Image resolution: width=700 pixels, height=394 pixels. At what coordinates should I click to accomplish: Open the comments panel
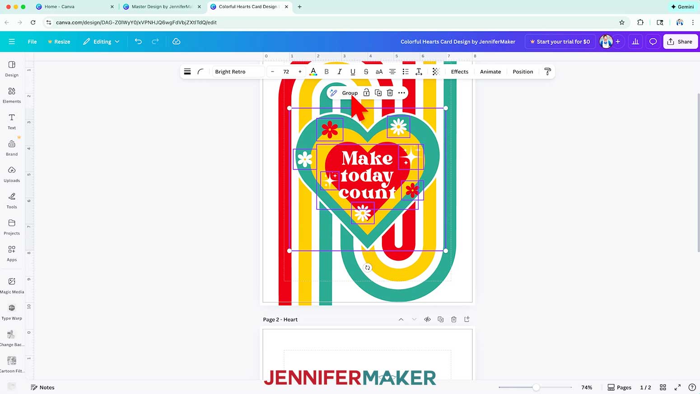coord(653,42)
